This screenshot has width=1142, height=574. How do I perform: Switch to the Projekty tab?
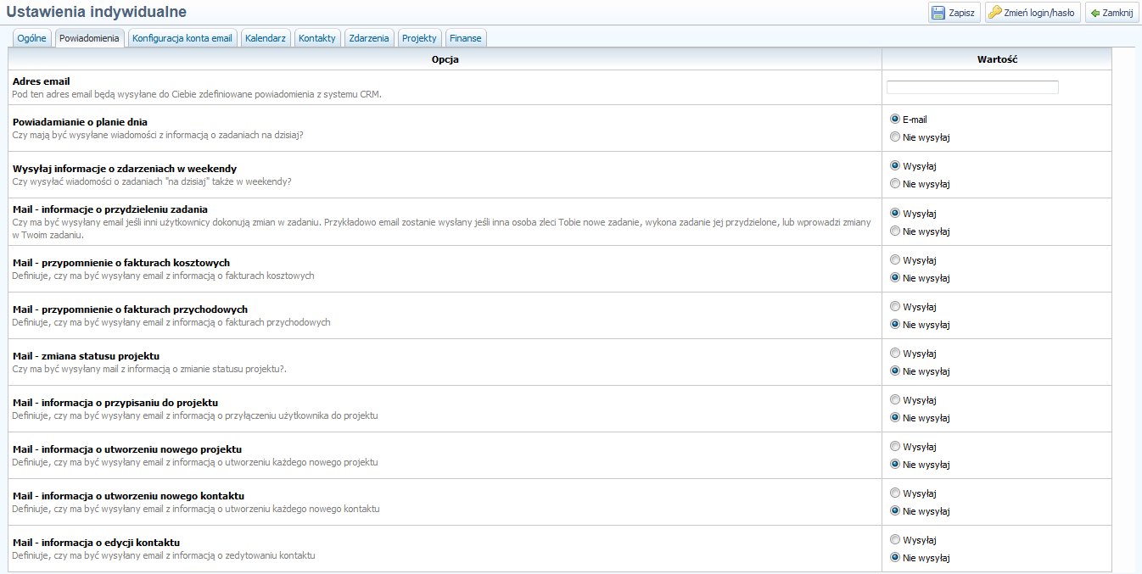tap(419, 38)
